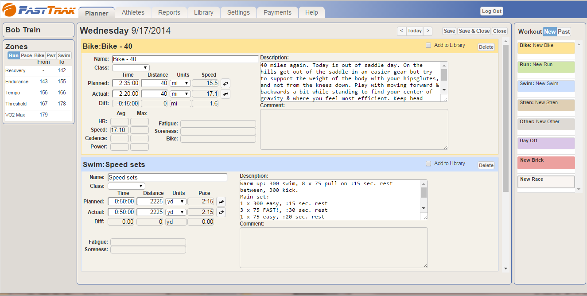Open Swim Actual units dropdown
Image resolution: width=587 pixels, height=296 pixels.
pos(176,212)
